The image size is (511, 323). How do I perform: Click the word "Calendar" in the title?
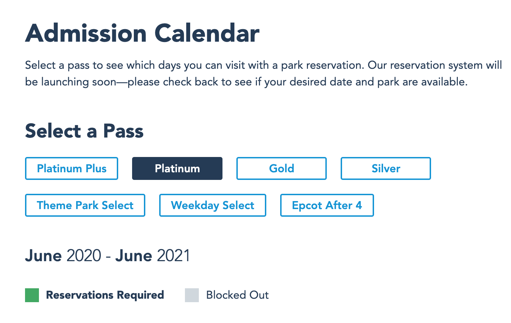(207, 33)
